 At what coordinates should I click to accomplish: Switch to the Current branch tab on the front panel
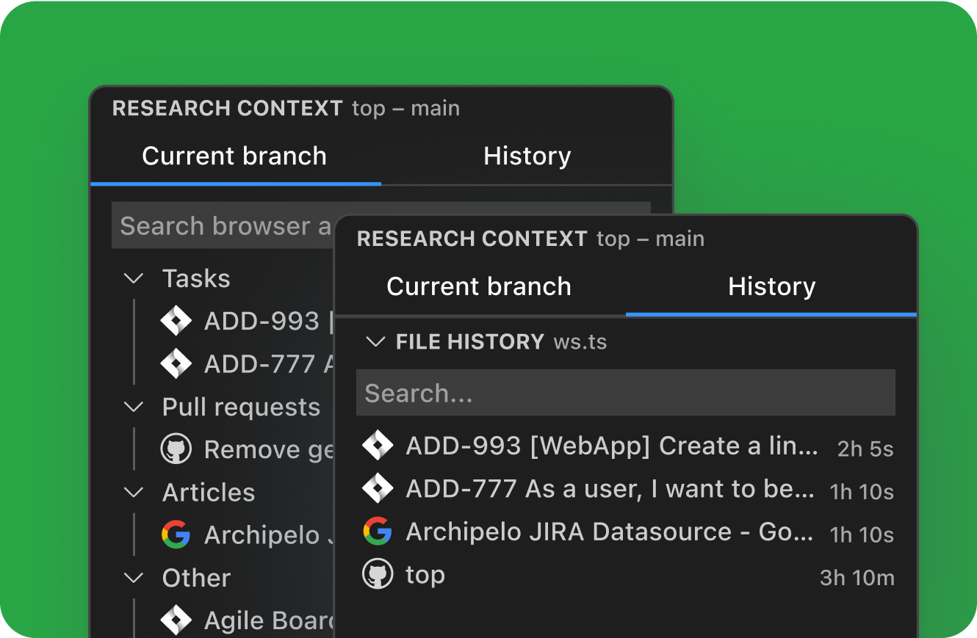(x=479, y=286)
